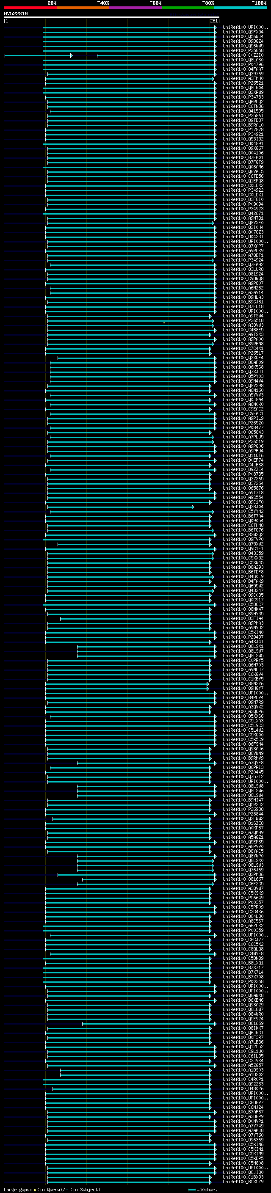271x1193 pixels.
Task: Click the label UniRef100_C5DCC7
Action: [x=243, y=604]
